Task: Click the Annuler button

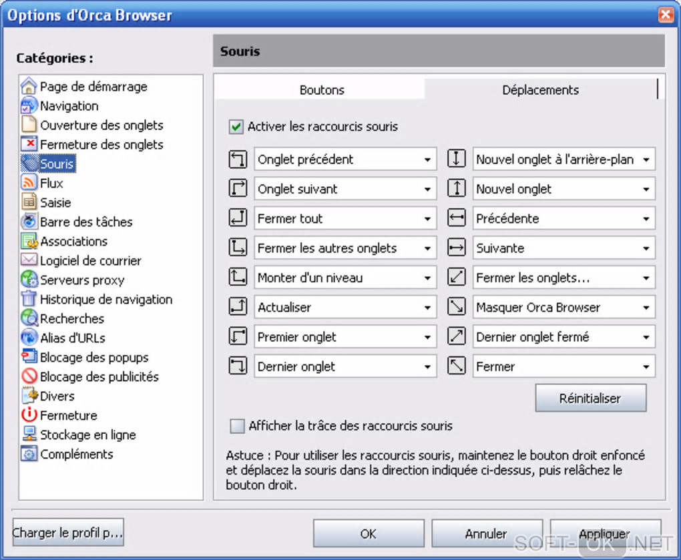Action: [x=487, y=533]
